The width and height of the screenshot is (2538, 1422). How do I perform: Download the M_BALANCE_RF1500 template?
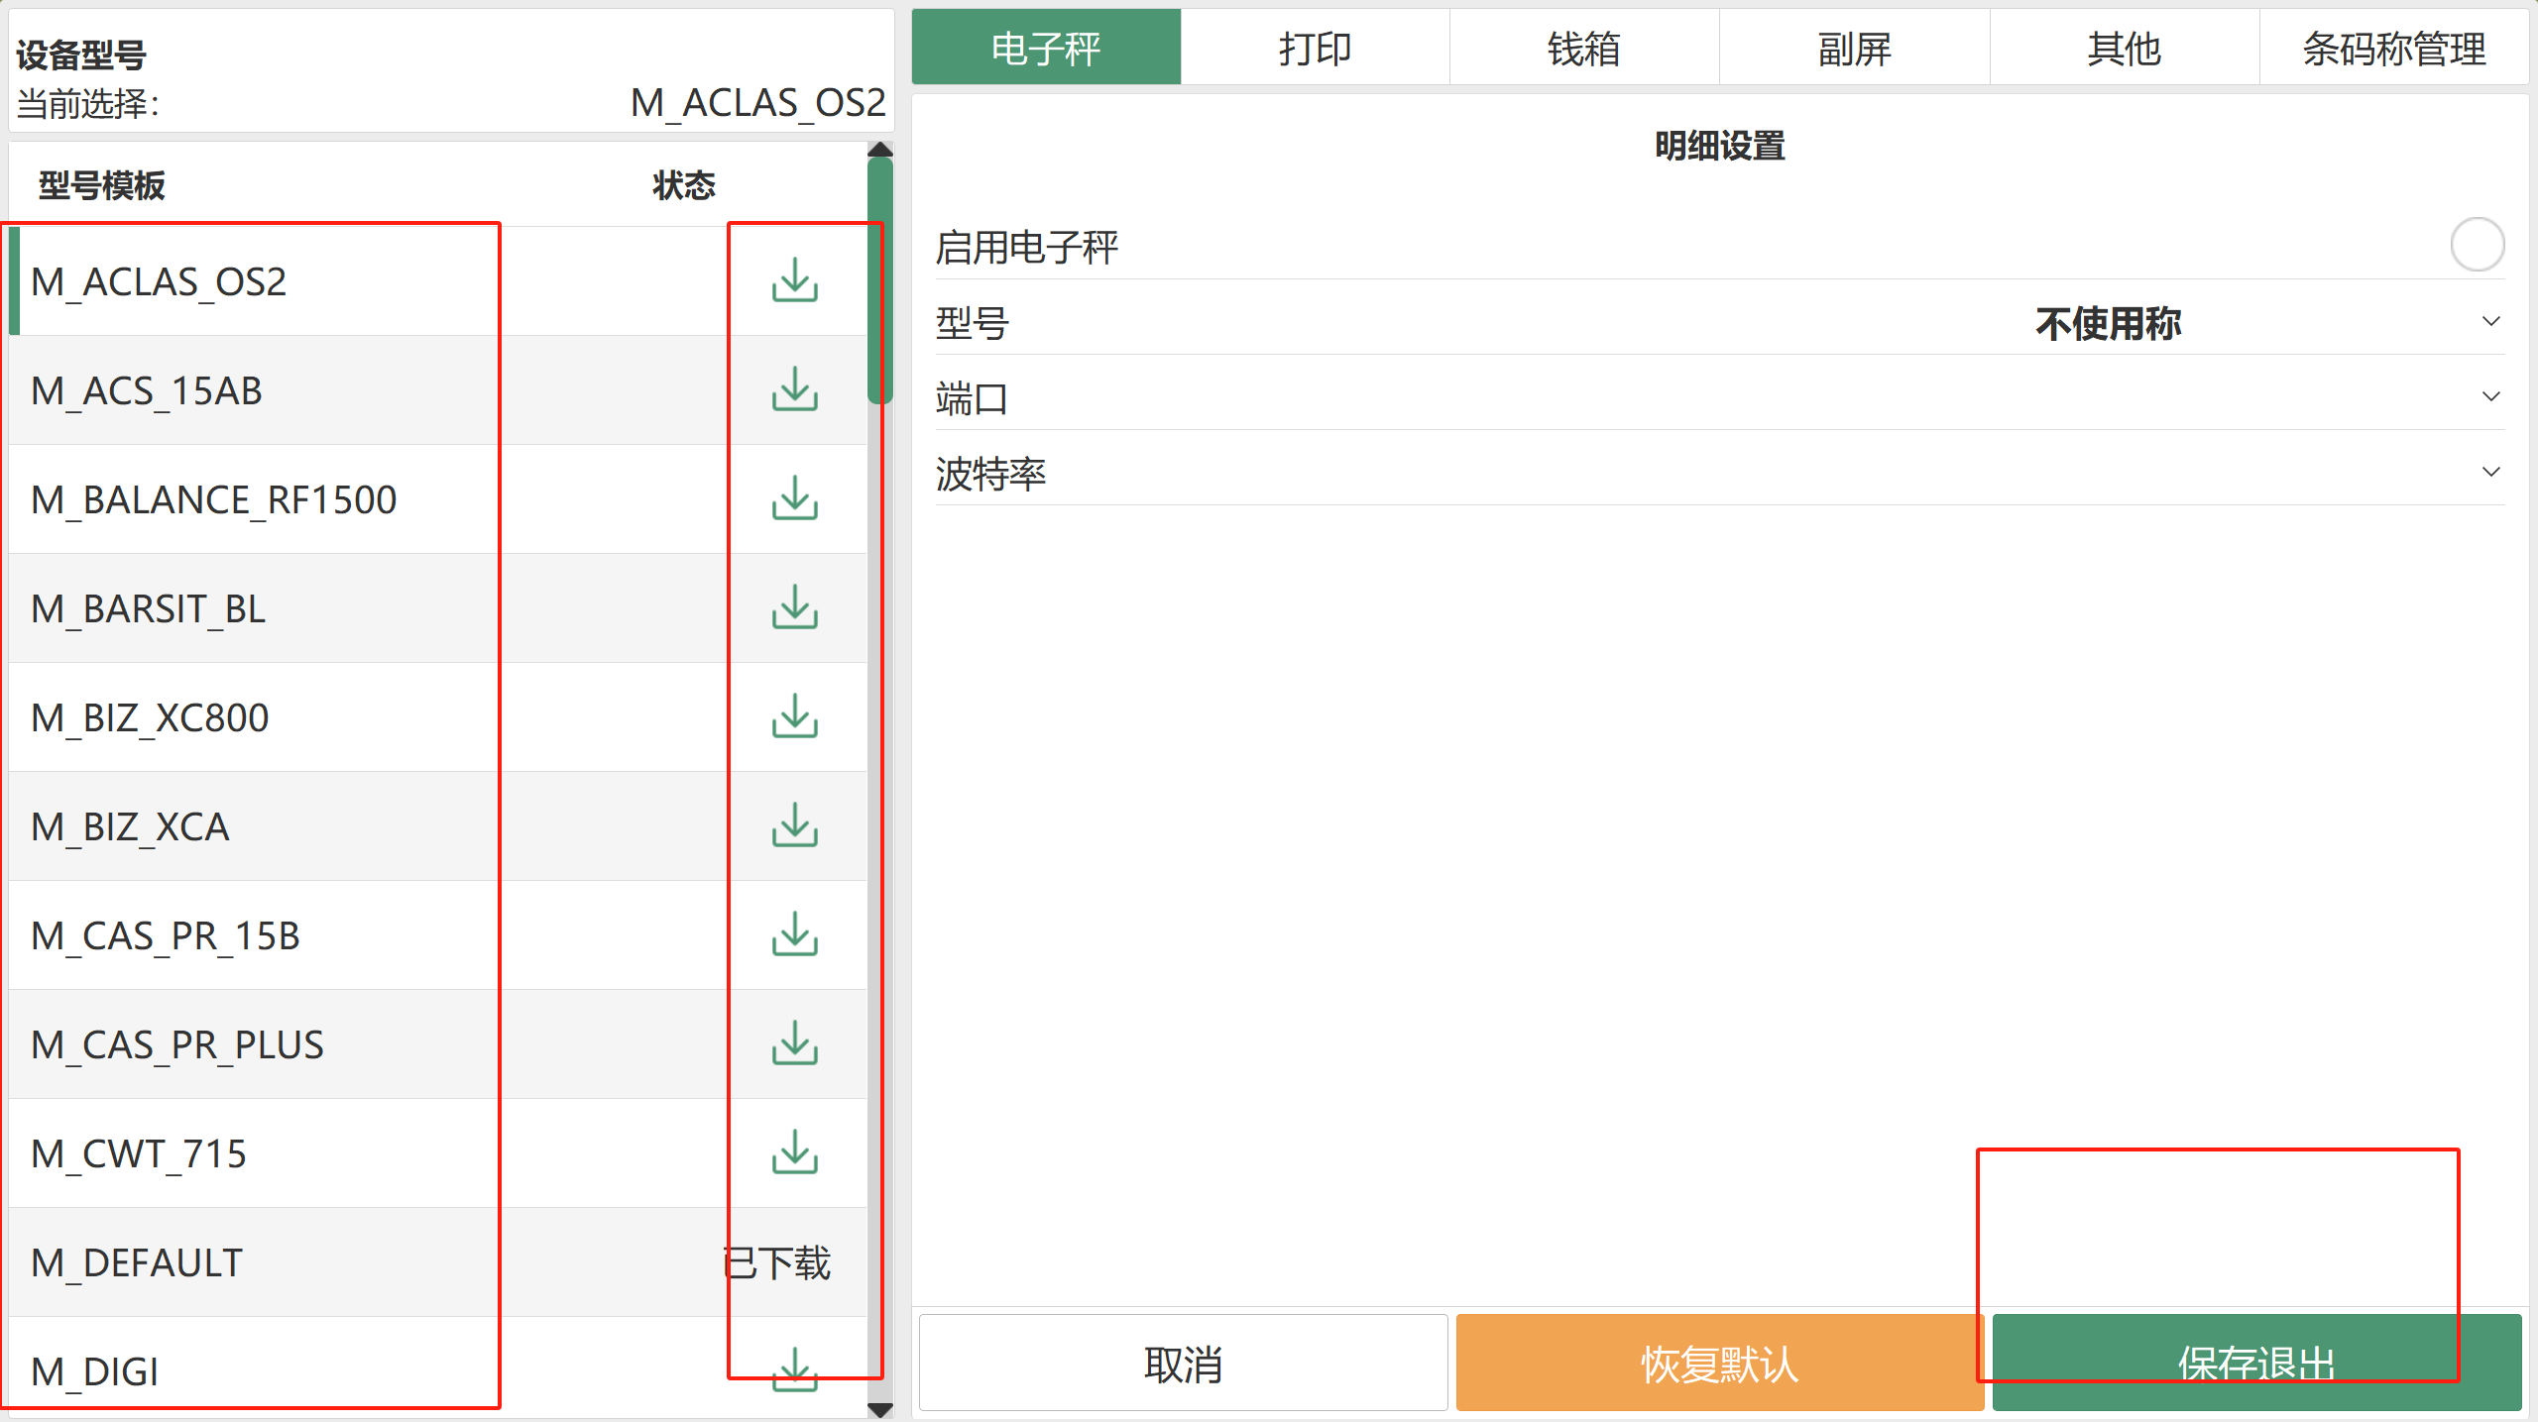point(795,499)
